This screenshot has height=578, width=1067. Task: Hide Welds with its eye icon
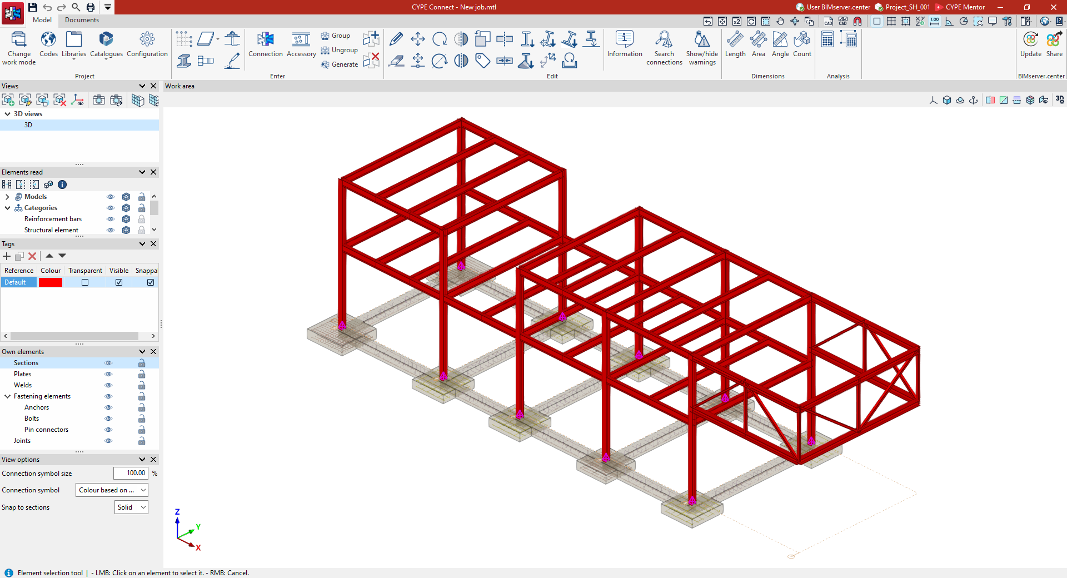[x=108, y=385]
